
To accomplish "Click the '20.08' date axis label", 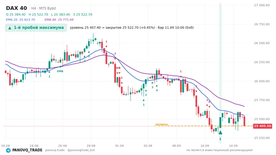I will (6, 146).
